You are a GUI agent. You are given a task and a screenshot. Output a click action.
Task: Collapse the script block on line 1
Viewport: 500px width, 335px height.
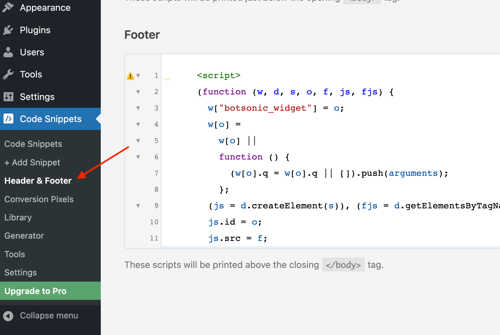138,75
